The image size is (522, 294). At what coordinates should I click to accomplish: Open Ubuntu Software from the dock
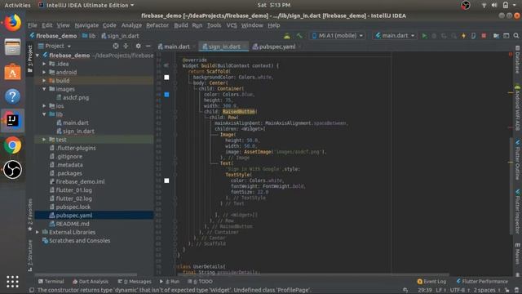(x=13, y=72)
